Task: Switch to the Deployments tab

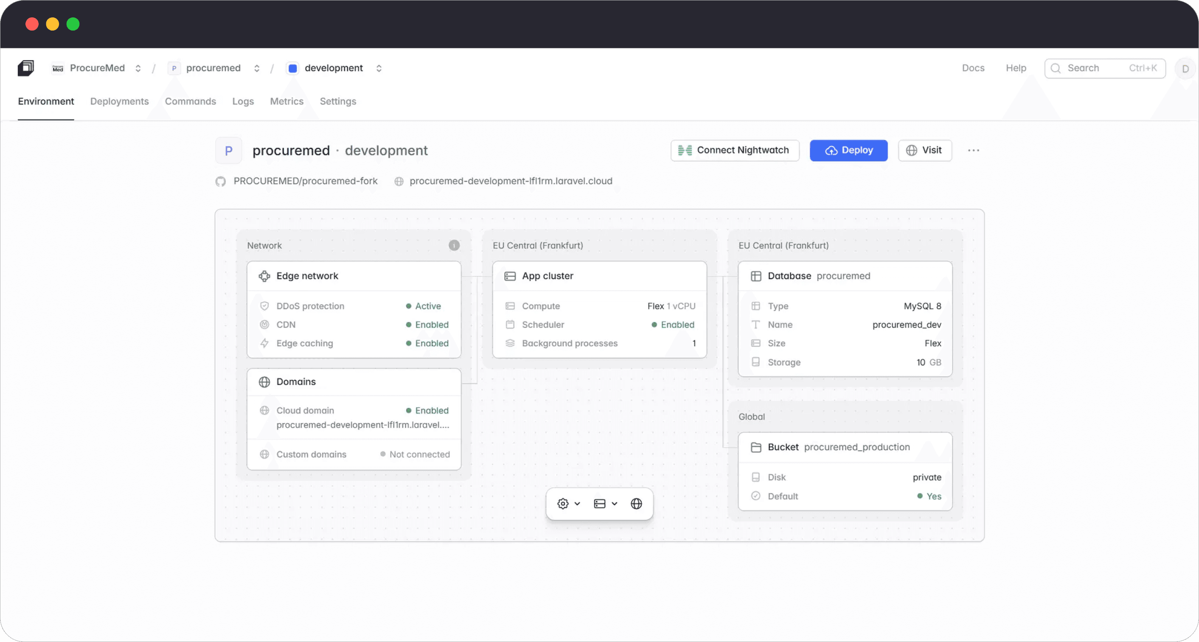Action: (119, 101)
